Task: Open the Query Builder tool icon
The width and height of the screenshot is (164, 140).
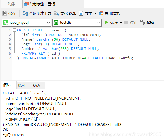Action: (x=25, y=13)
